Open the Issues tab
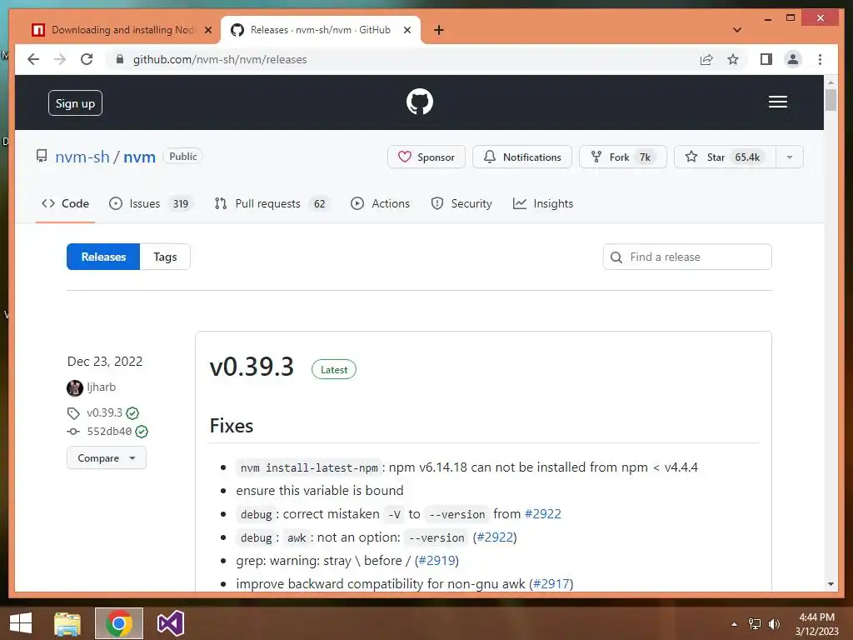 (151, 203)
